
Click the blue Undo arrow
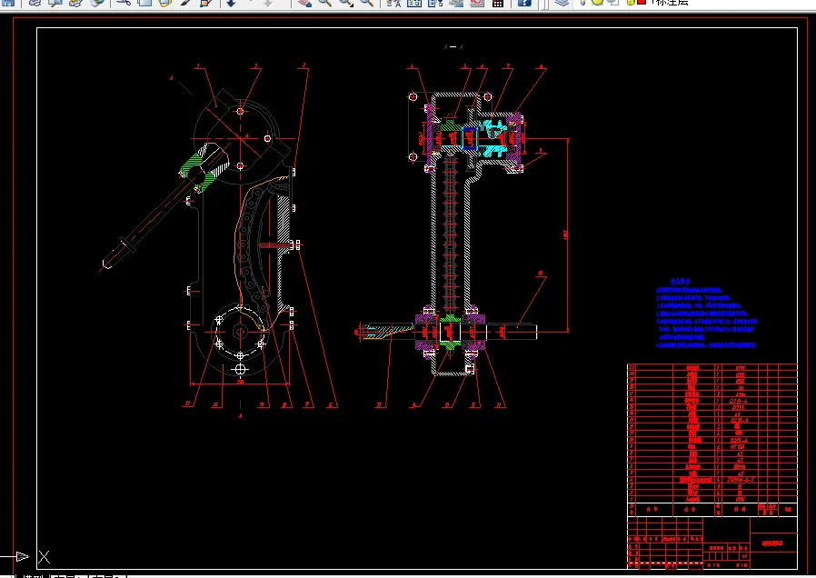(232, 3)
